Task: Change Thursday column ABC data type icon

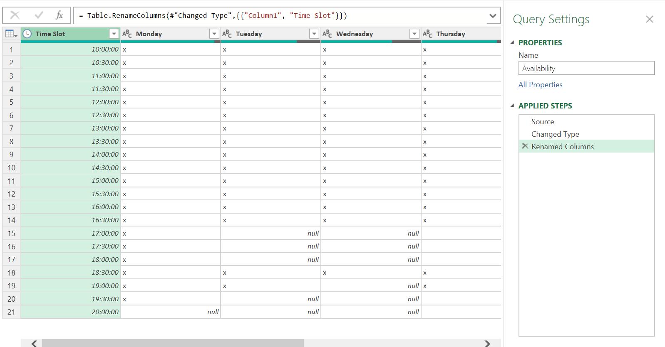Action: point(427,34)
